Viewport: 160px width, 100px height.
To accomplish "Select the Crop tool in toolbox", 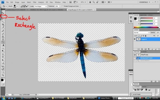I will tap(3, 25).
